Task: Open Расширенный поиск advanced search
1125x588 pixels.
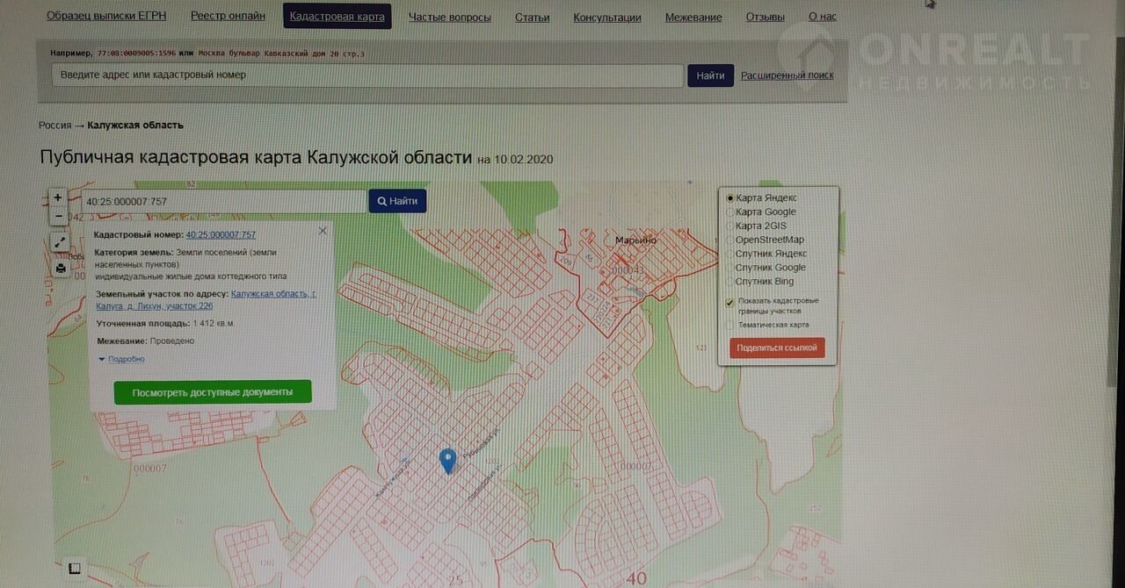Action: (x=787, y=75)
